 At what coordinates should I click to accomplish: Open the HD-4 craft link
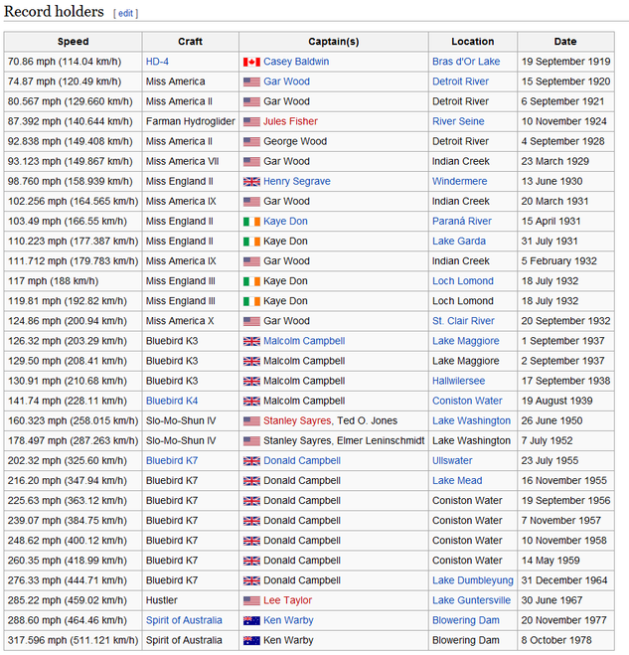(x=157, y=62)
